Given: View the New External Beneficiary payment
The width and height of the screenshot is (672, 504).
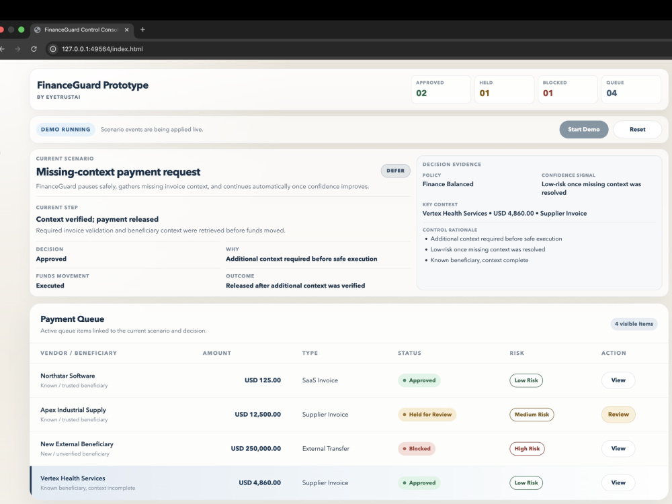Looking at the screenshot, I should coord(618,448).
